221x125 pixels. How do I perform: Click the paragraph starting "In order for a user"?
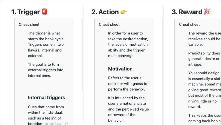point(128,44)
